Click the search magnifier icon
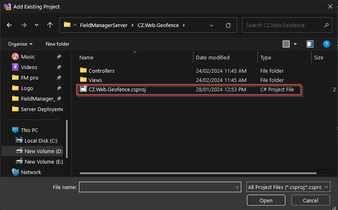Screen dimensions: 338x210 pos(326,25)
